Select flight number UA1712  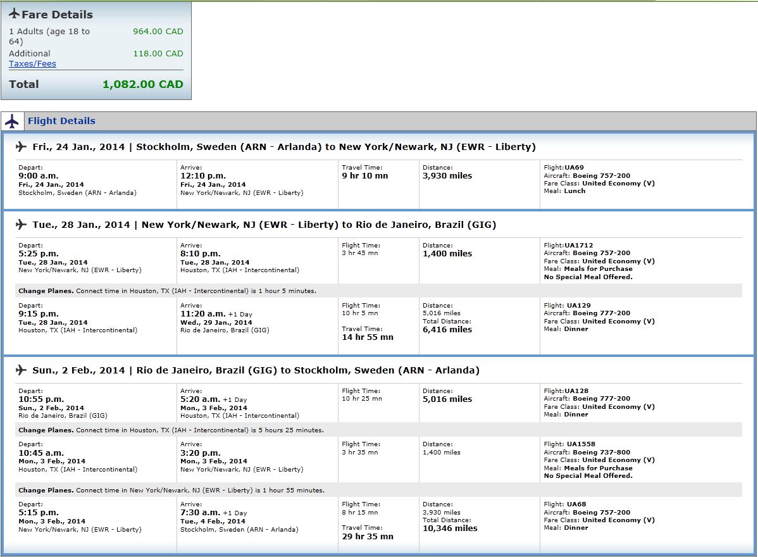578,246
